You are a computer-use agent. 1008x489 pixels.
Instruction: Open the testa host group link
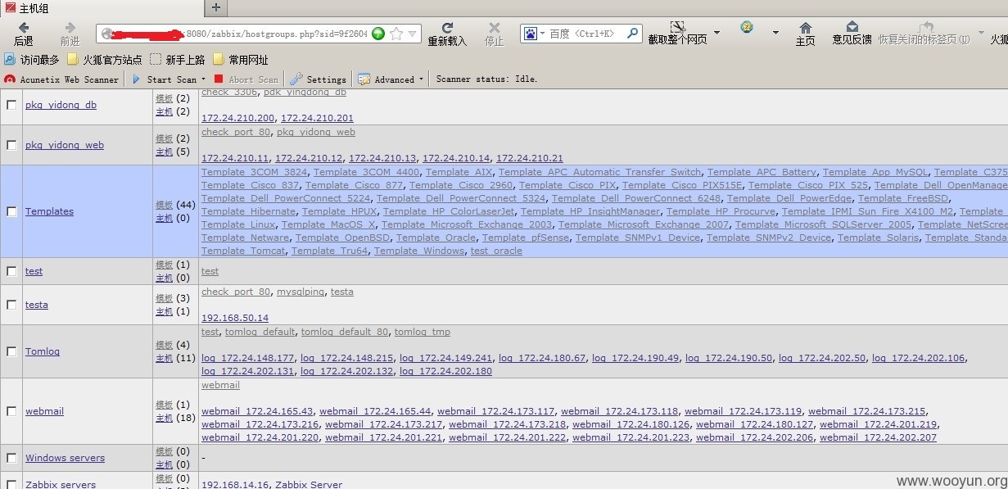(37, 305)
